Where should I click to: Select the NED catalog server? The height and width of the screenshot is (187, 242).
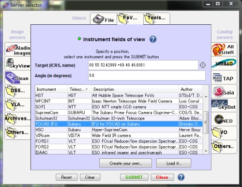[x=224, y=119]
